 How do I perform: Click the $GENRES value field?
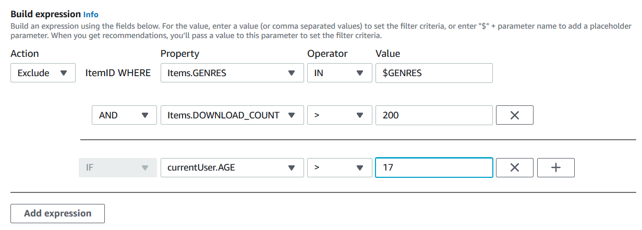pyautogui.click(x=433, y=73)
